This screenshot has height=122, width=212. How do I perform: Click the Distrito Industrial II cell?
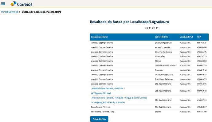pos(164,75)
